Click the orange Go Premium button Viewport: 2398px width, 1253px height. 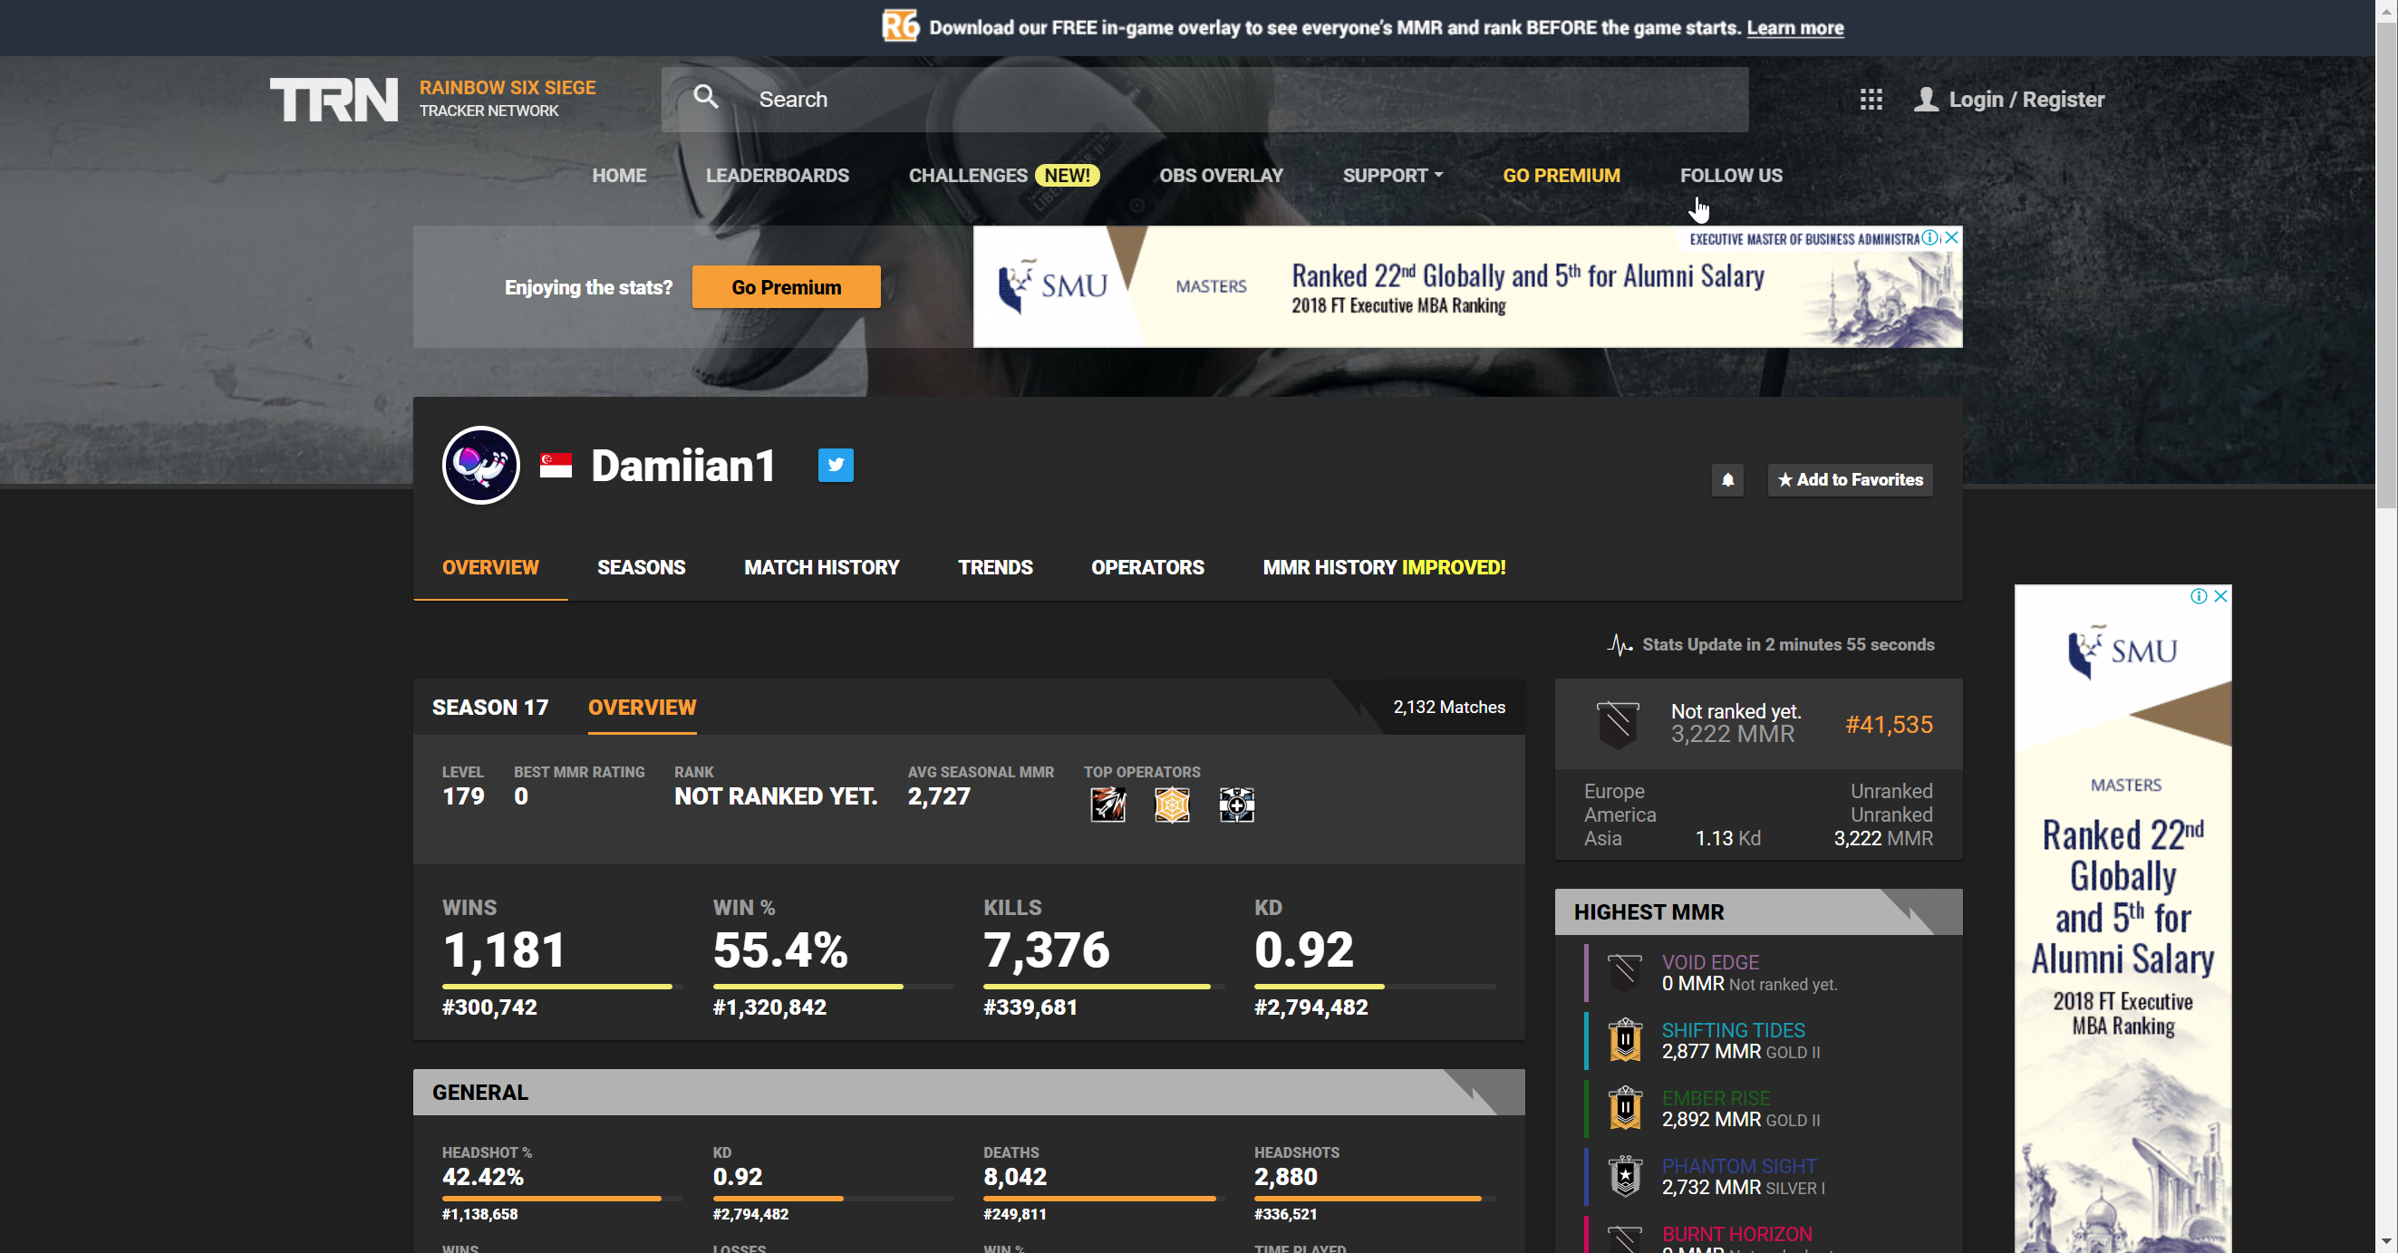[x=786, y=287]
